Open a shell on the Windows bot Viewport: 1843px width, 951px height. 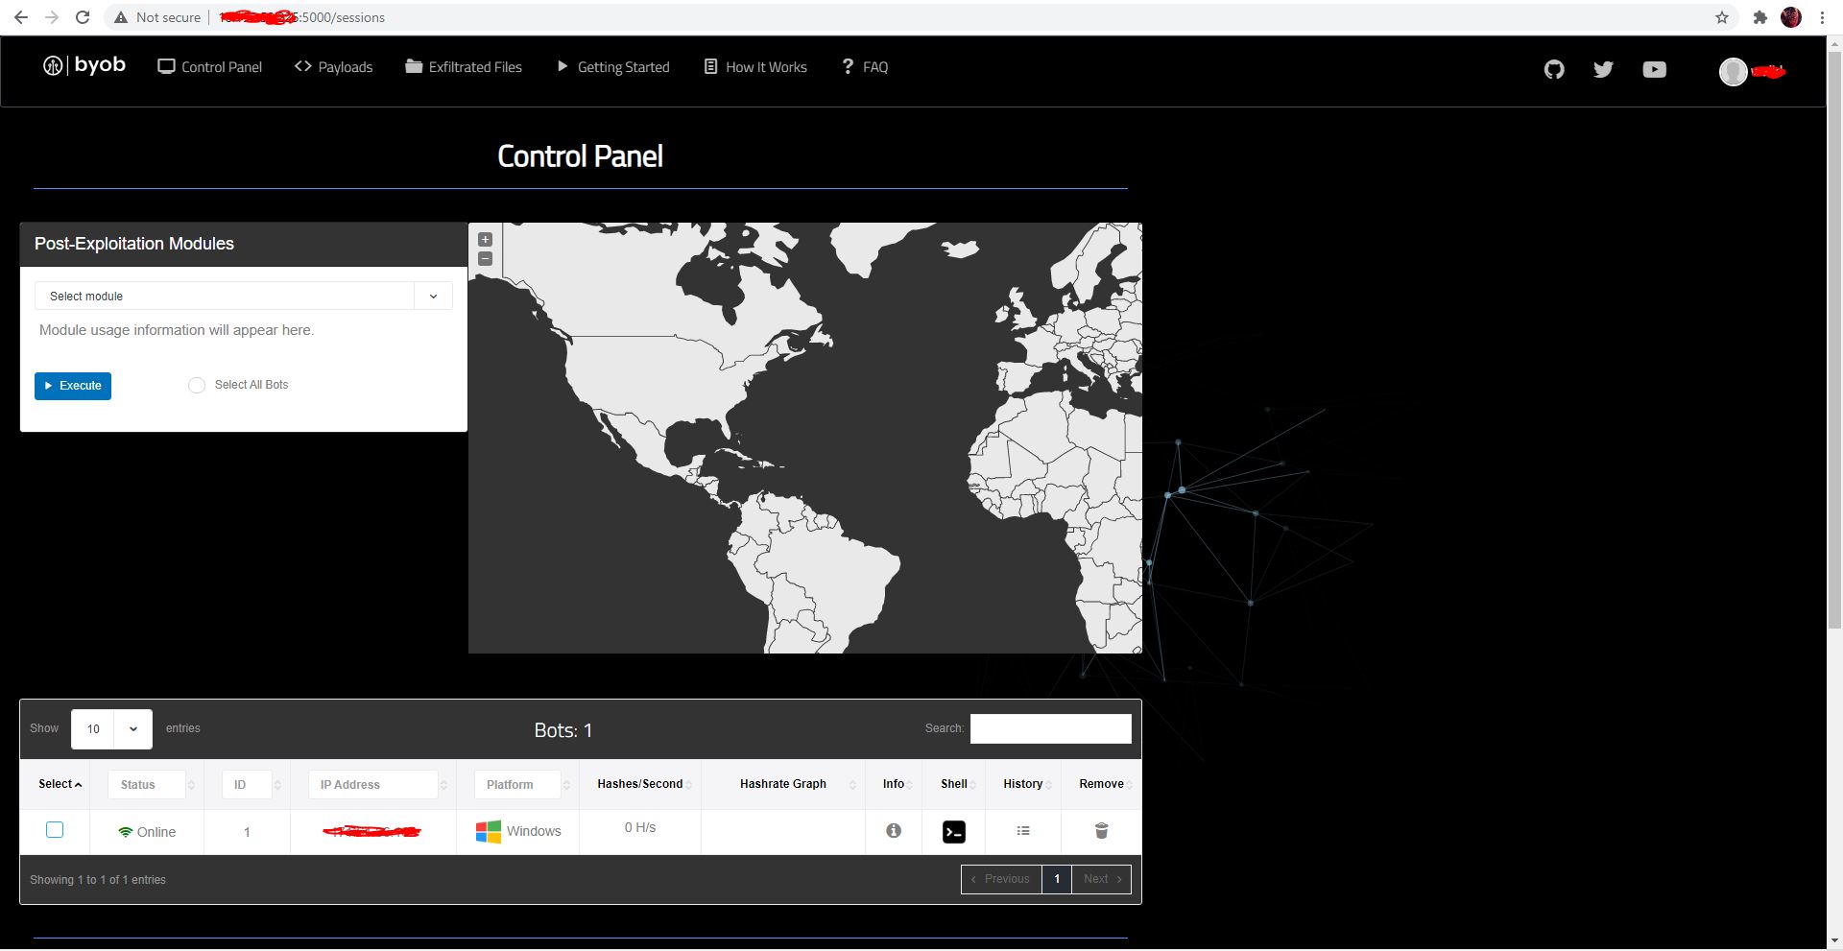[x=953, y=831]
